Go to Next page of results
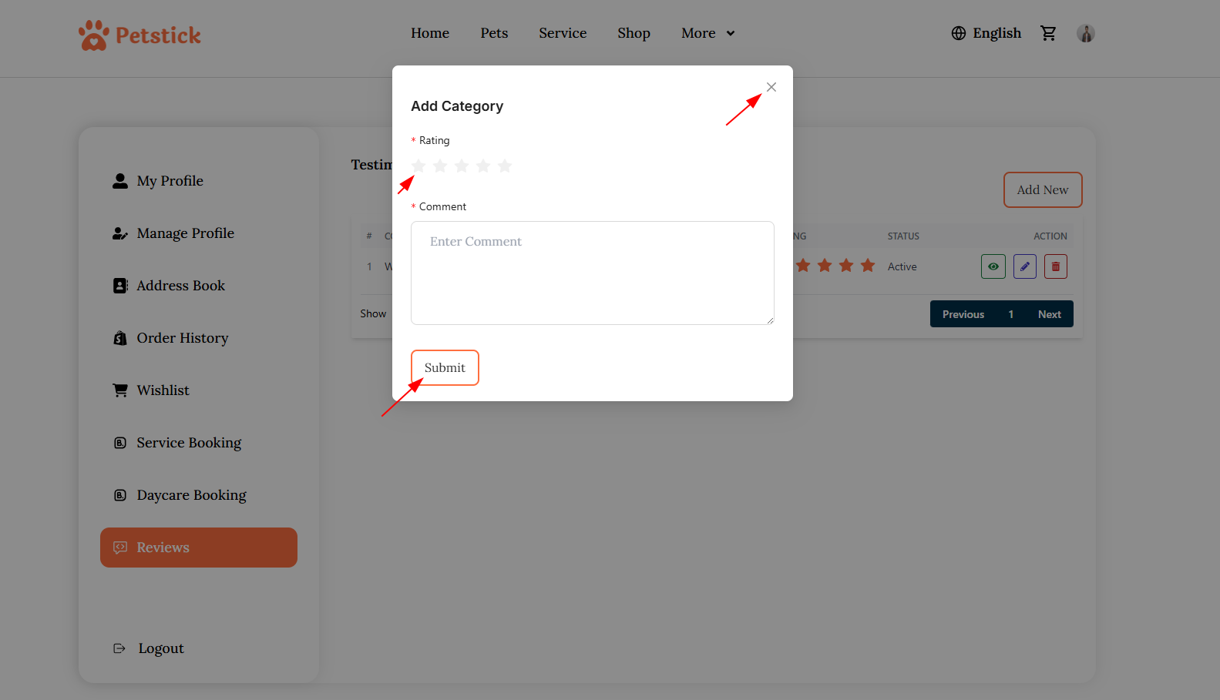This screenshot has height=700, width=1220. pos(1049,314)
